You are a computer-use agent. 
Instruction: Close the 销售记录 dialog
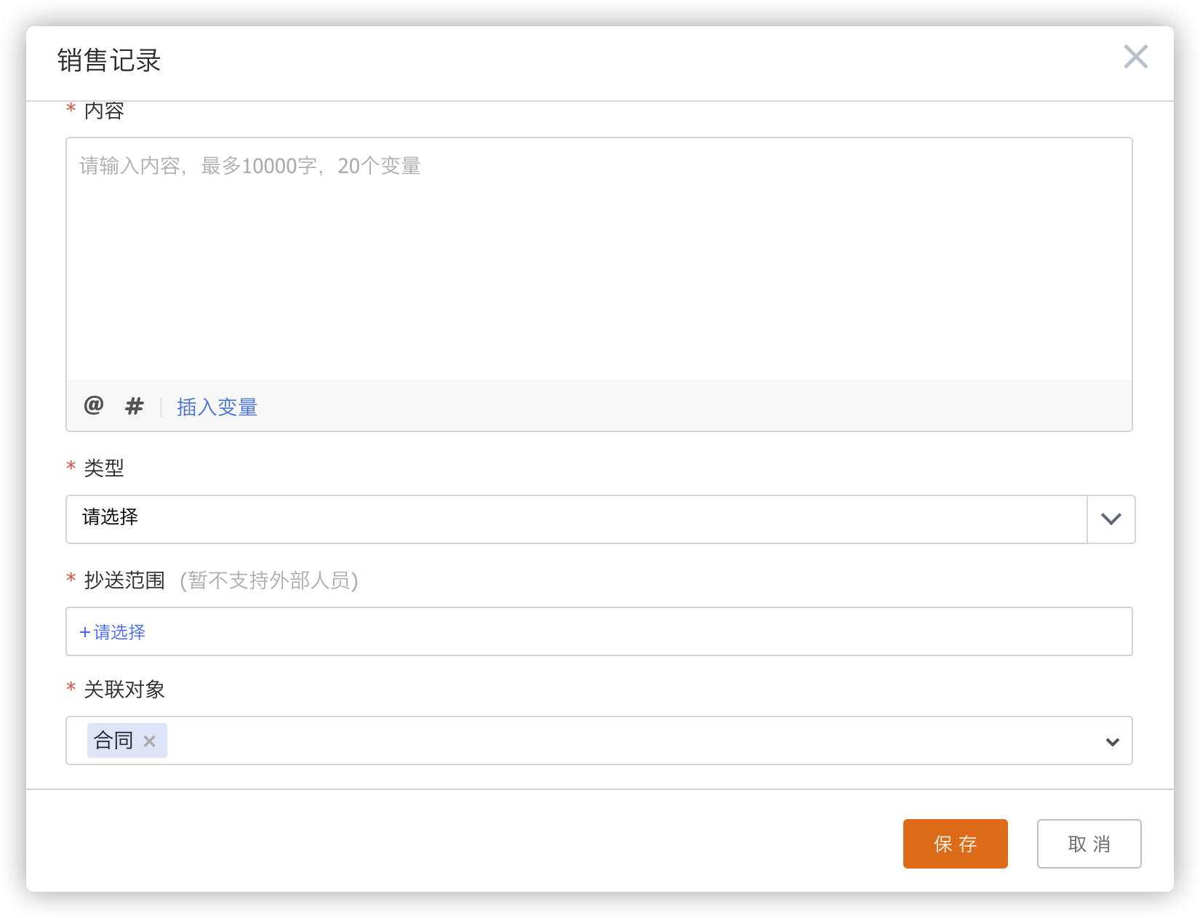point(1135,57)
